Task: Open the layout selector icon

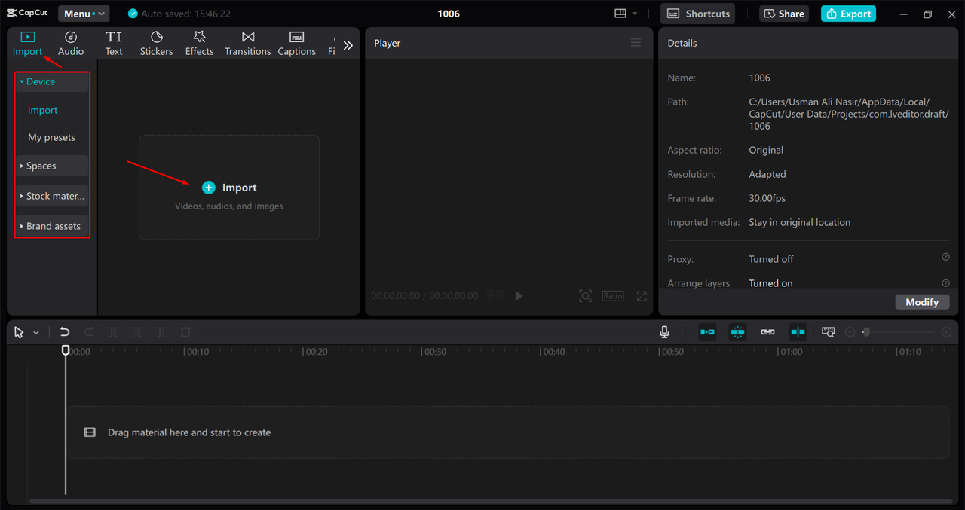Action: coord(620,14)
